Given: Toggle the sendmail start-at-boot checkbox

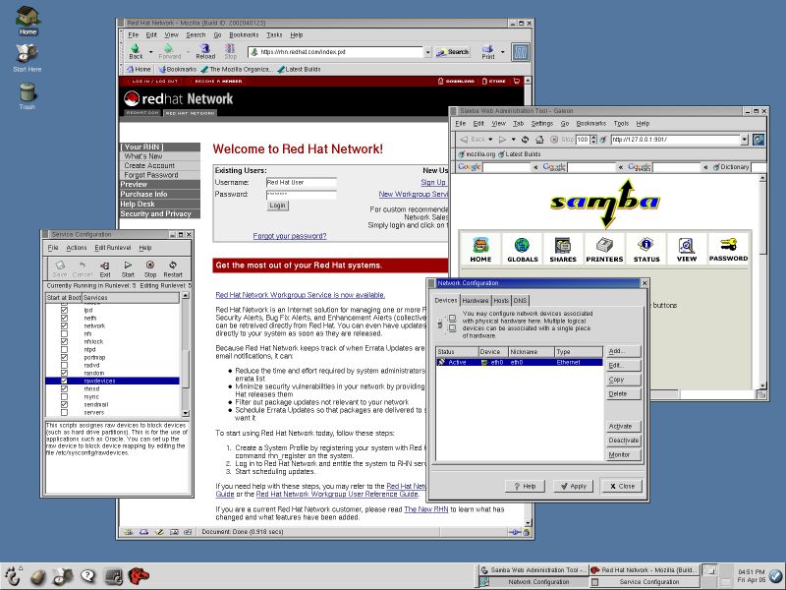Looking at the screenshot, I should tap(64, 404).
